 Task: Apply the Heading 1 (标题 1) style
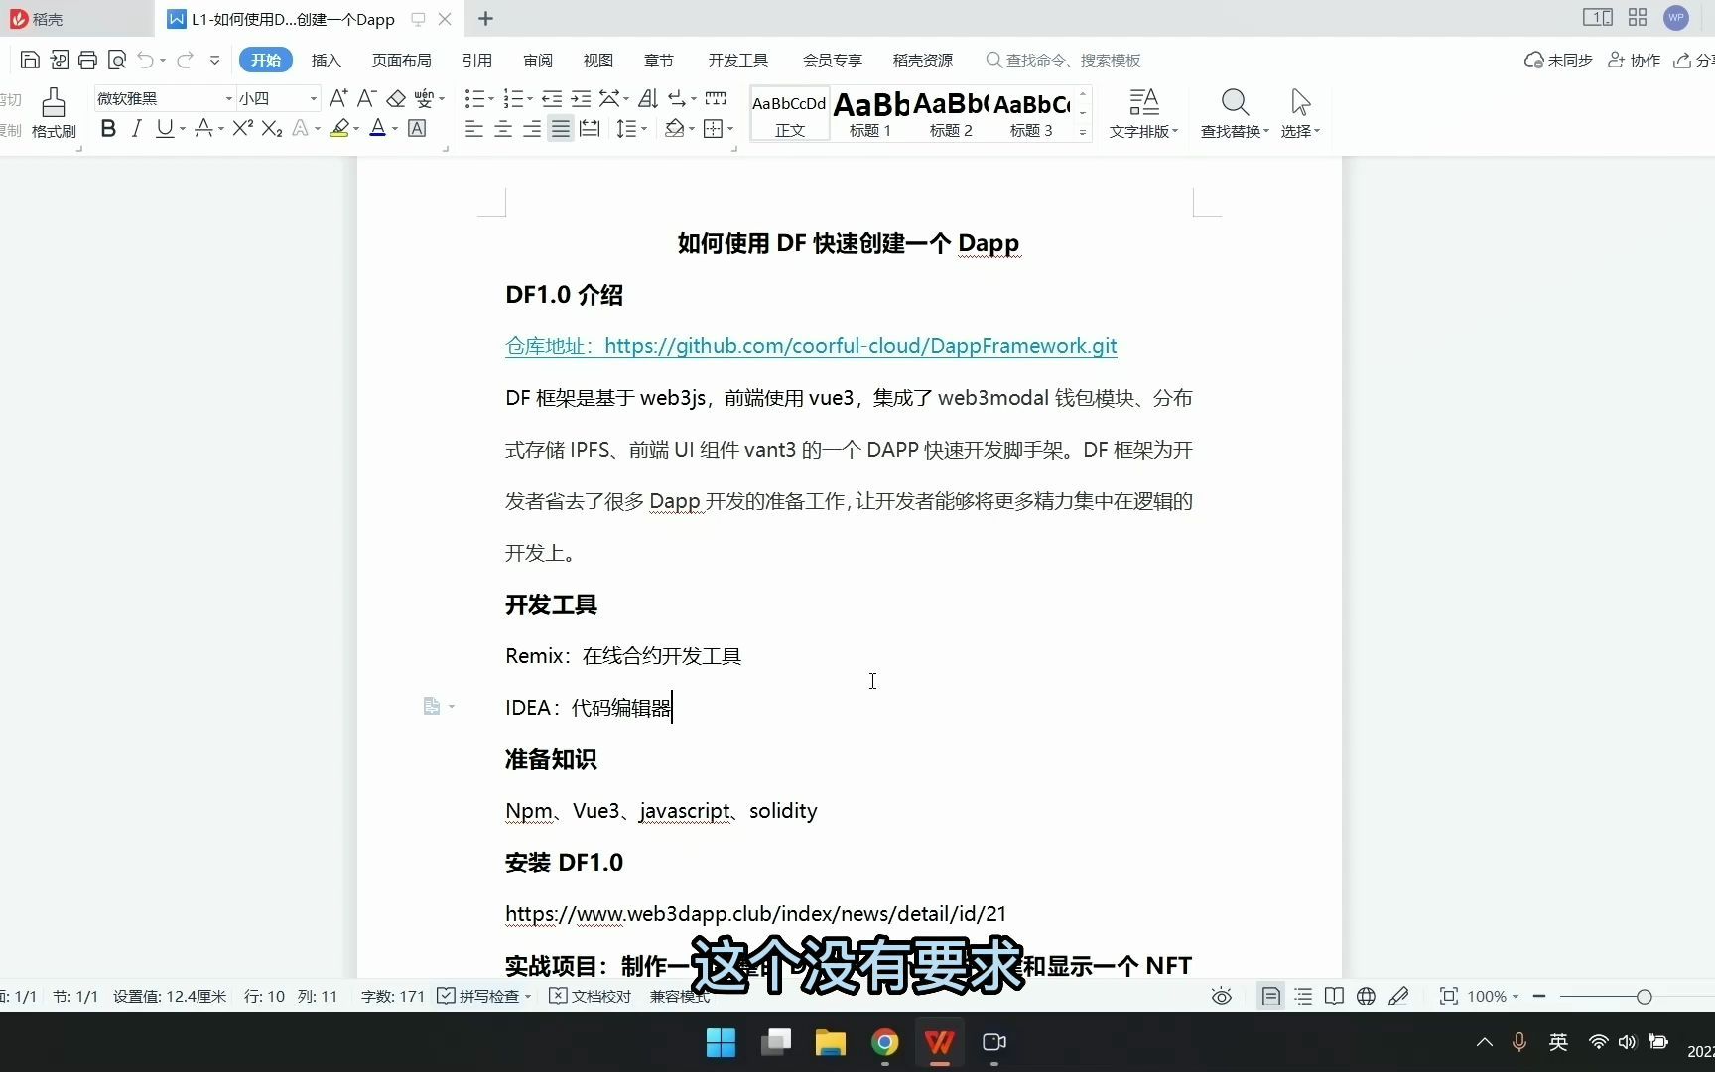point(870,113)
